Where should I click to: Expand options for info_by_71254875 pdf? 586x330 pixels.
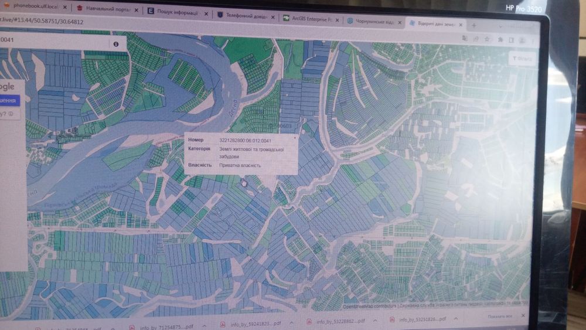tap(205, 326)
